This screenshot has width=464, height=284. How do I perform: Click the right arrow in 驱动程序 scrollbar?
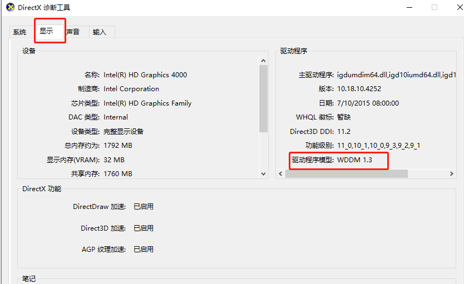coord(452,174)
